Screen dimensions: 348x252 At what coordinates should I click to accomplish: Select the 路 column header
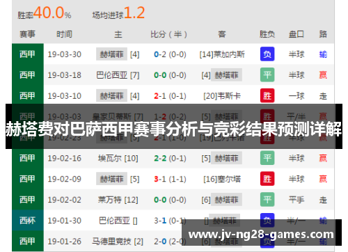[323, 34]
